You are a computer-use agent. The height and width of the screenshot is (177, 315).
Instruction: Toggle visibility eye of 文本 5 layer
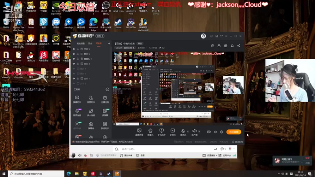[74, 49]
